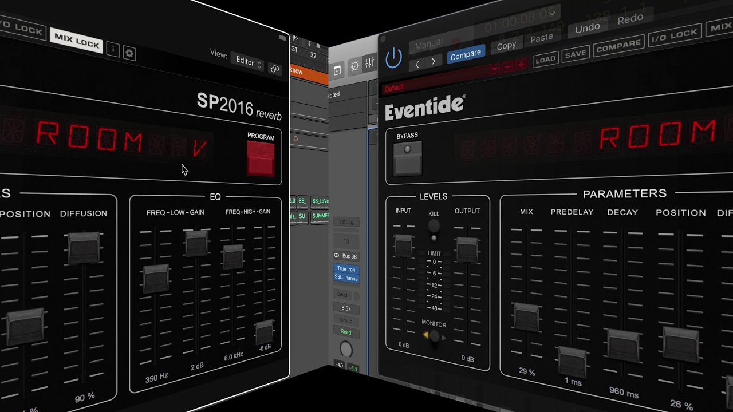Click the red plus preset icon

521,65
